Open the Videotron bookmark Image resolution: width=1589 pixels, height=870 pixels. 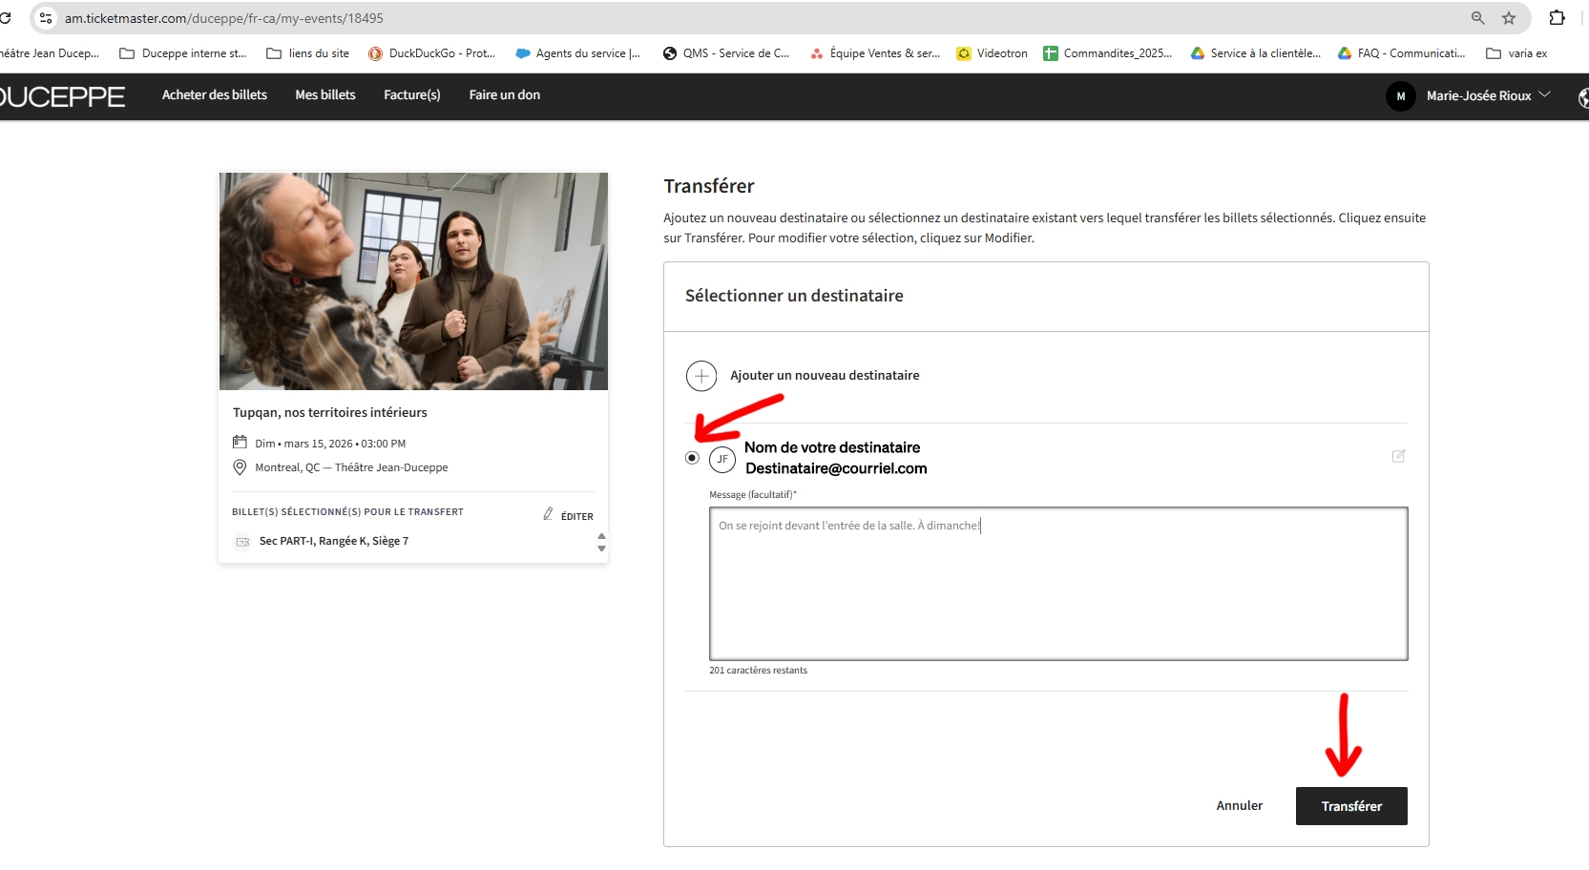992,53
